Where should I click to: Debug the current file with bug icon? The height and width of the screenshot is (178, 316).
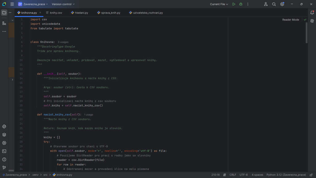(x=241, y=4)
